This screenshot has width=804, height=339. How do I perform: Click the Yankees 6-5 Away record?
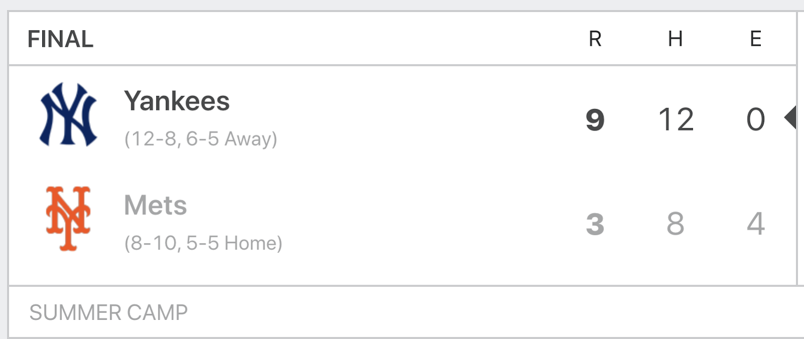(231, 139)
